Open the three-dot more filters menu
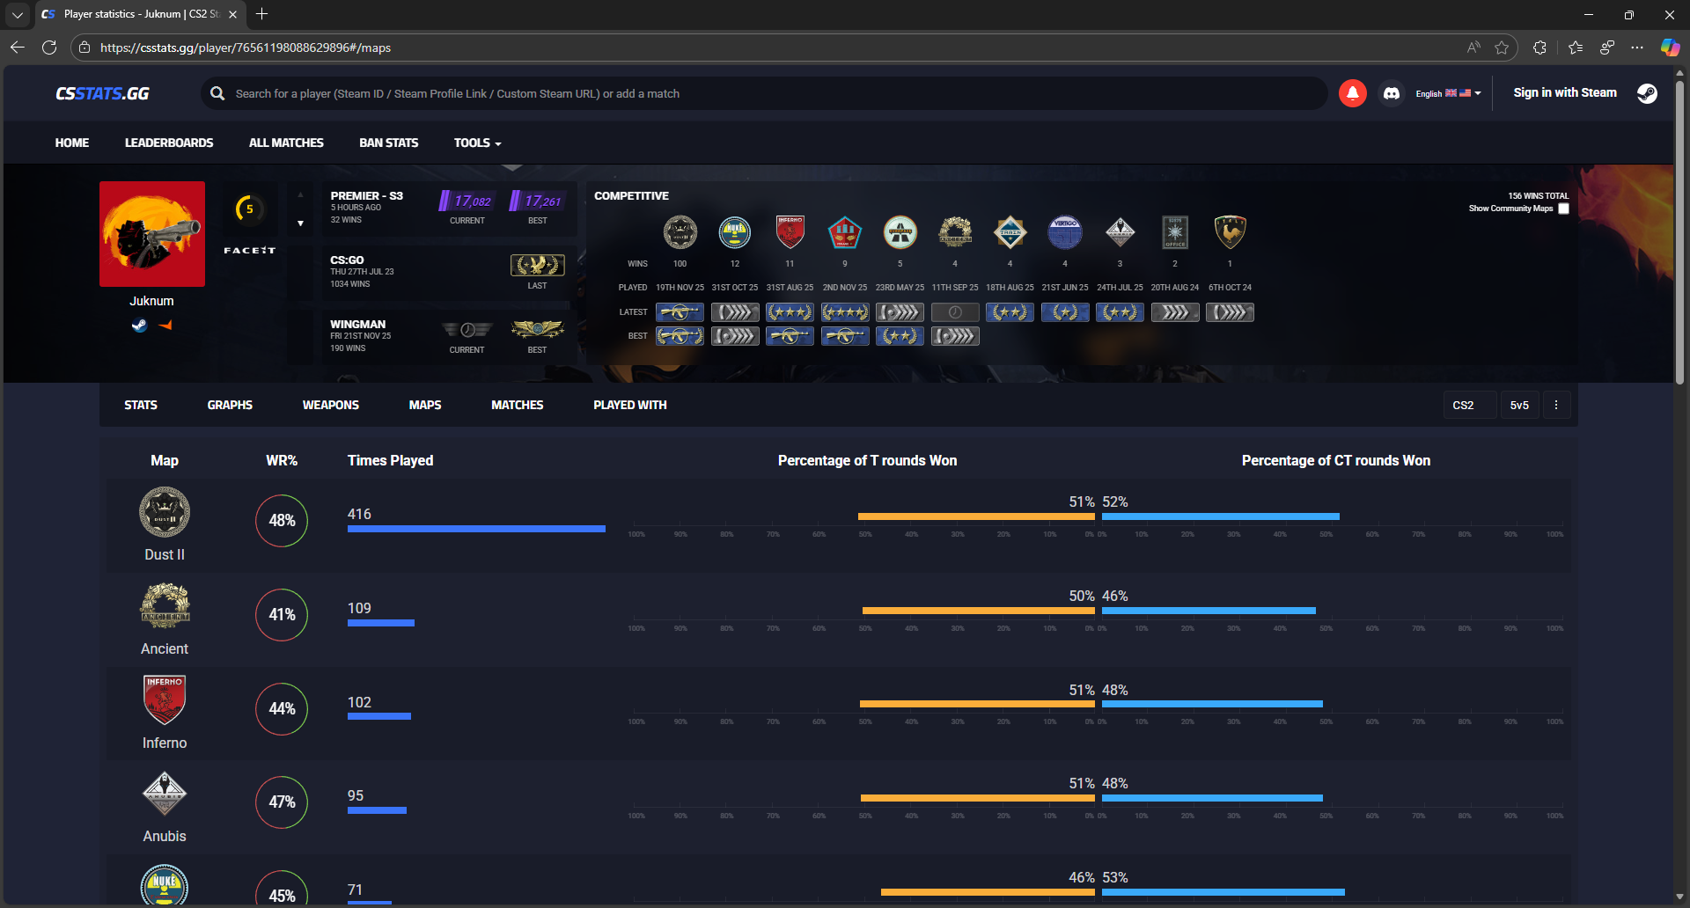The image size is (1690, 908). pos(1556,406)
